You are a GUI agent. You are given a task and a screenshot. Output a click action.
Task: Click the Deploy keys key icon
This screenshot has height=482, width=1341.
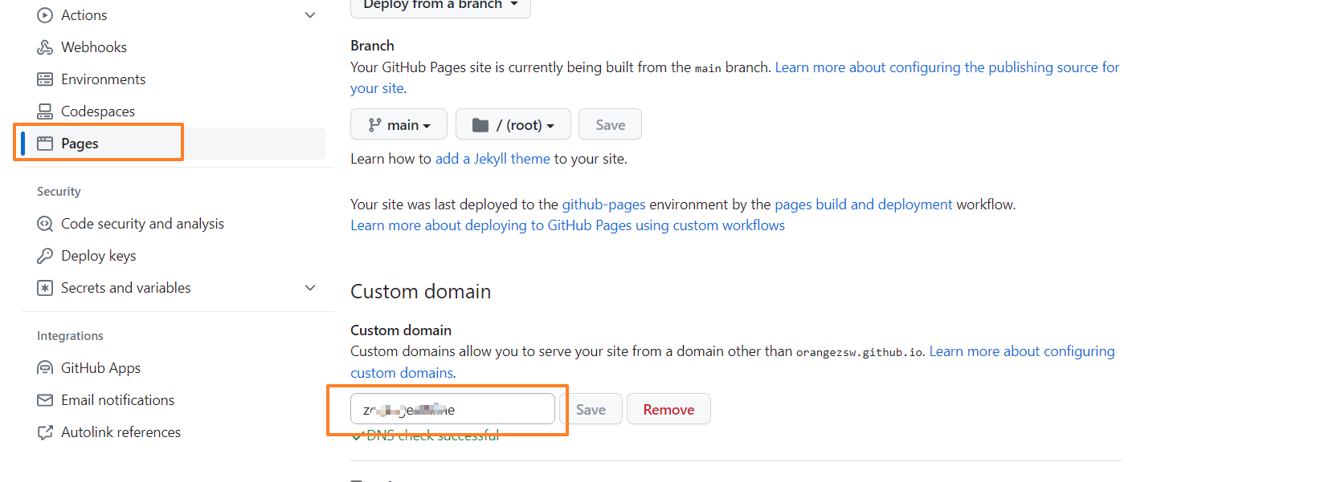pos(45,256)
